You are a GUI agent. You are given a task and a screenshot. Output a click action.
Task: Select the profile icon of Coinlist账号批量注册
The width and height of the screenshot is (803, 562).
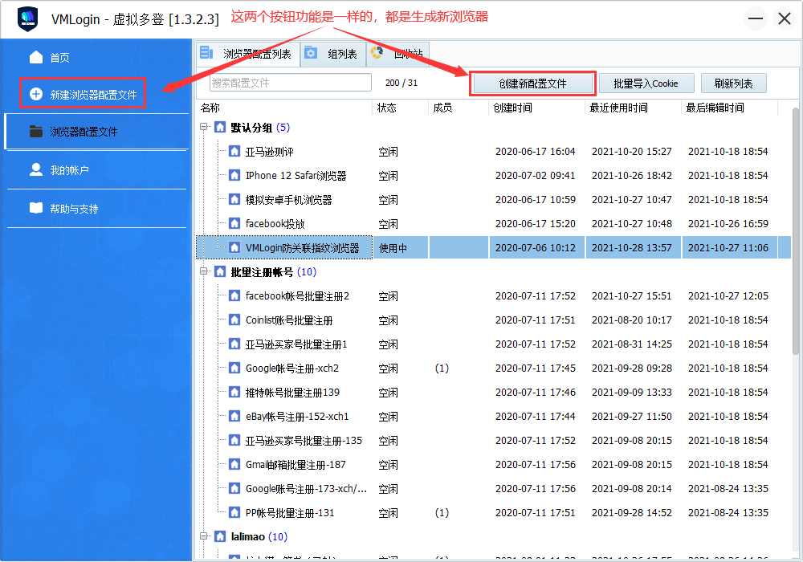coord(234,320)
